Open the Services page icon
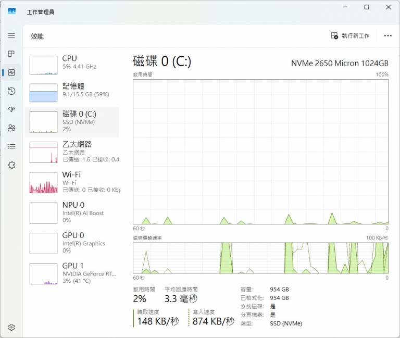400x338 pixels. (x=11, y=165)
